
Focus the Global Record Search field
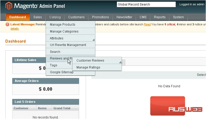click(x=146, y=4)
